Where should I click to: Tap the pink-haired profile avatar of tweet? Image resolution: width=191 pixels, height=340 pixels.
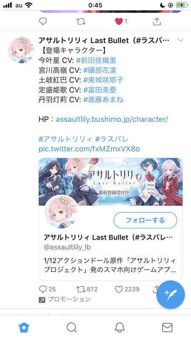click(21, 50)
